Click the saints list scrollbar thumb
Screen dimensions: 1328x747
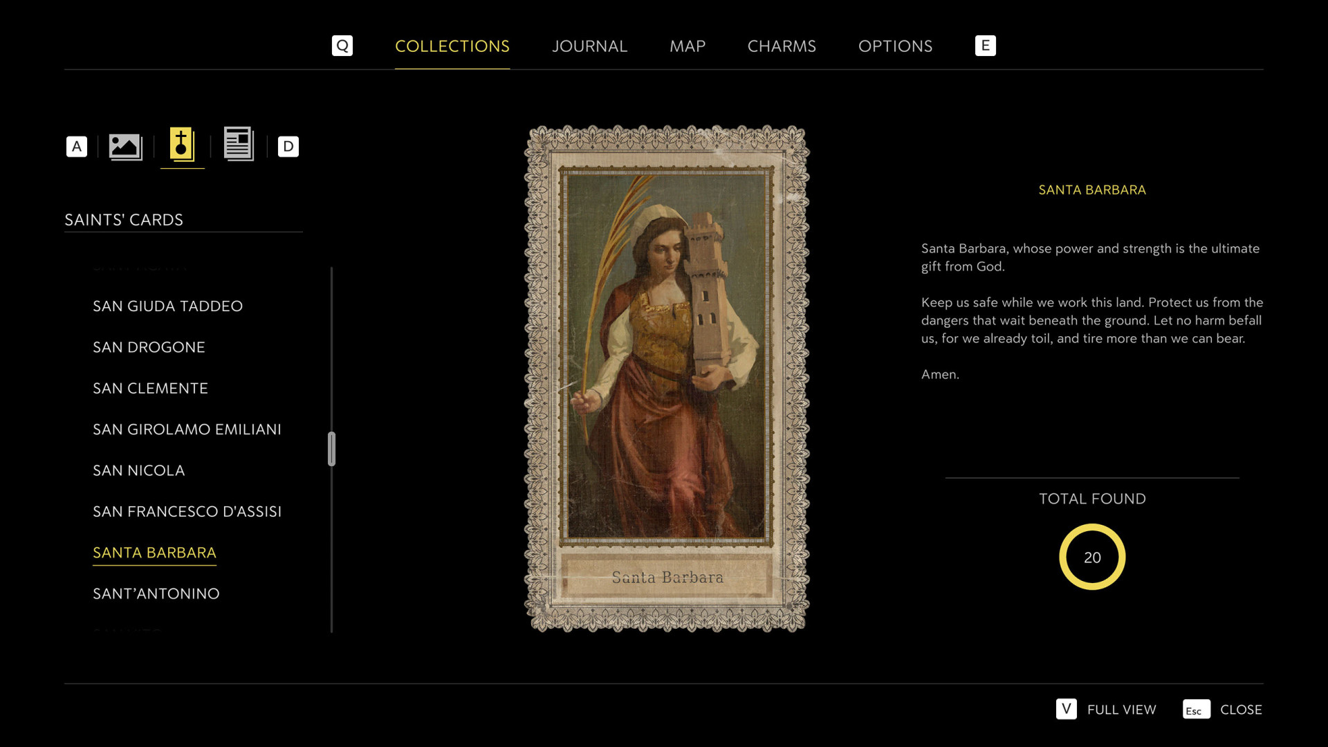(x=332, y=449)
